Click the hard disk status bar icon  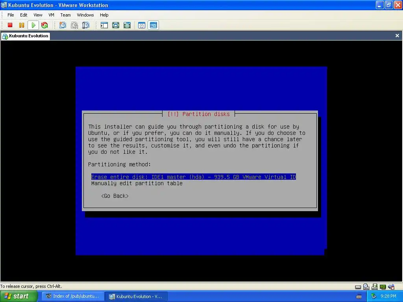point(358,287)
